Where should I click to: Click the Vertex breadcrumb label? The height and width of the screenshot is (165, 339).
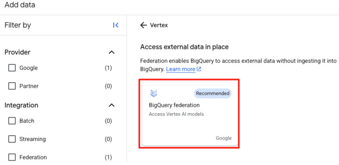(x=159, y=25)
